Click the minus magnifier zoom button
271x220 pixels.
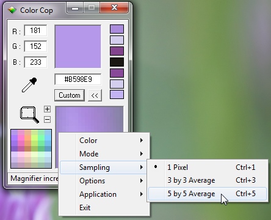click(x=47, y=119)
